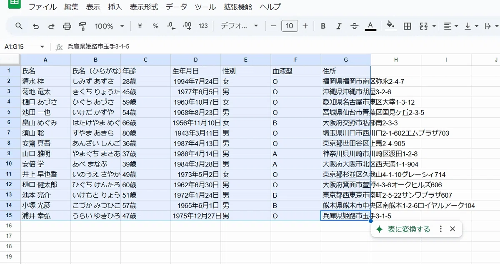Print the spreadsheet

[67, 26]
